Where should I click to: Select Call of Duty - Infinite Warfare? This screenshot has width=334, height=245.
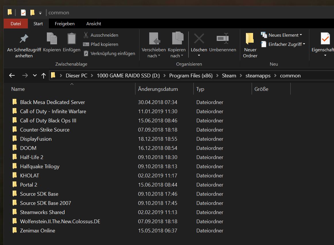[53, 111]
